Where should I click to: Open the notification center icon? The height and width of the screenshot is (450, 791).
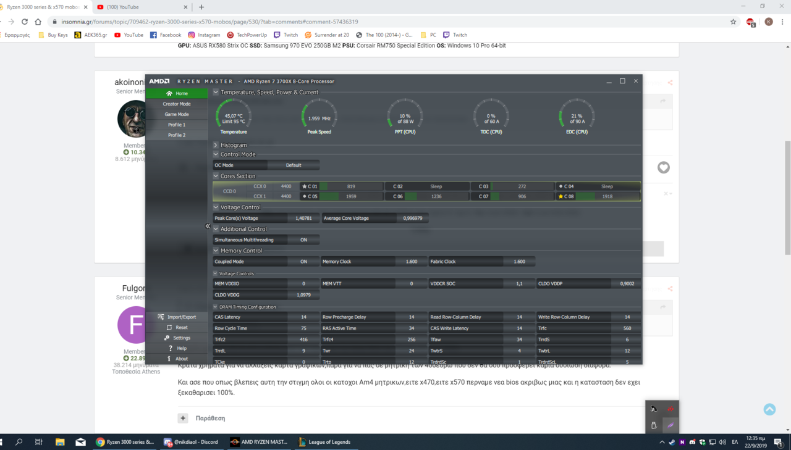[x=778, y=442]
